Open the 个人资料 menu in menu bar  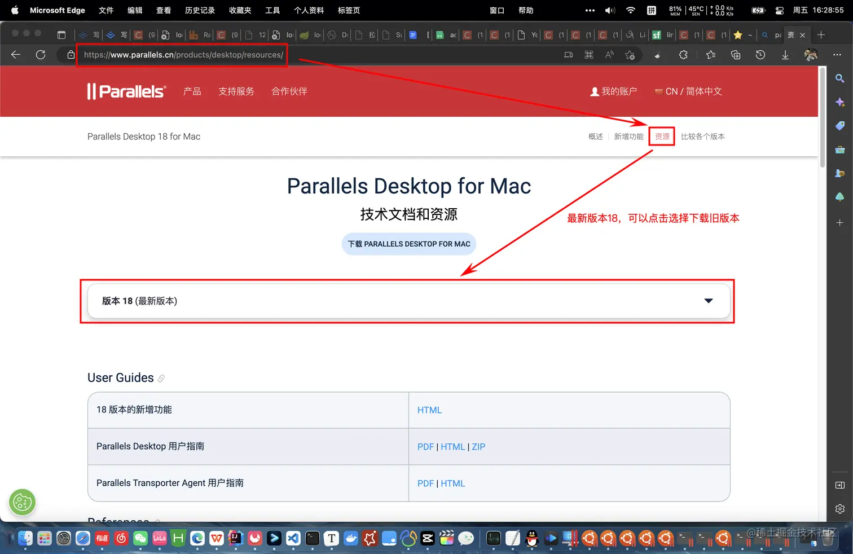[309, 10]
